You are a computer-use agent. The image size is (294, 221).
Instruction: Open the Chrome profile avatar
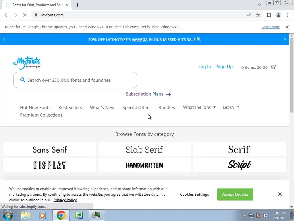278,15
